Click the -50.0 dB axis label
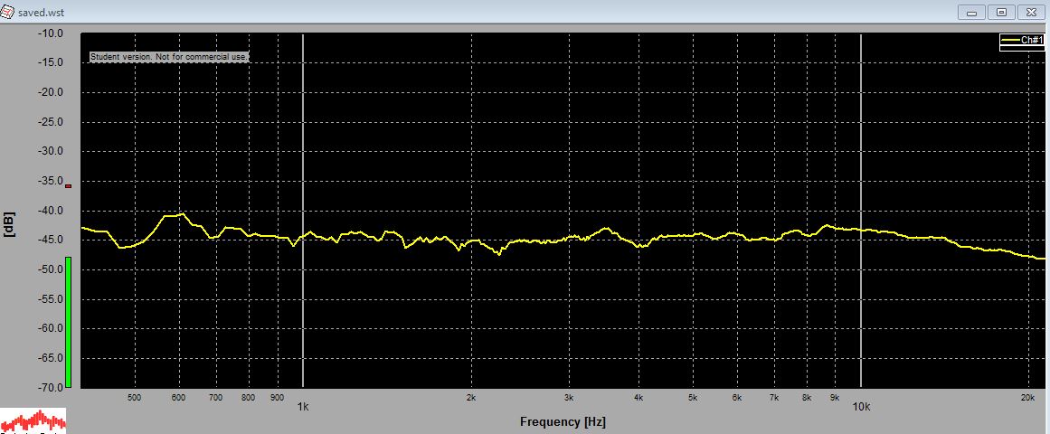 coord(50,269)
